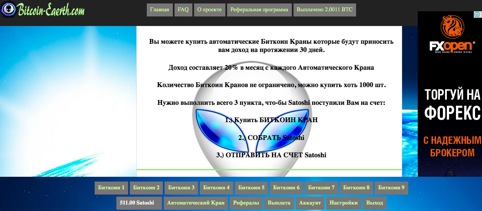Select the Биткоин 8 faucet button
This screenshot has height=211, width=482.
[357, 188]
